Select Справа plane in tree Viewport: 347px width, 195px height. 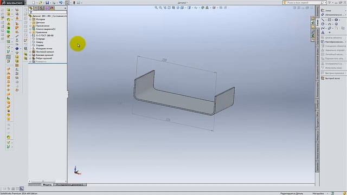click(x=40, y=45)
